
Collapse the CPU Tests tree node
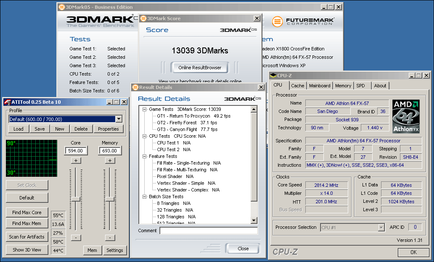click(x=144, y=136)
